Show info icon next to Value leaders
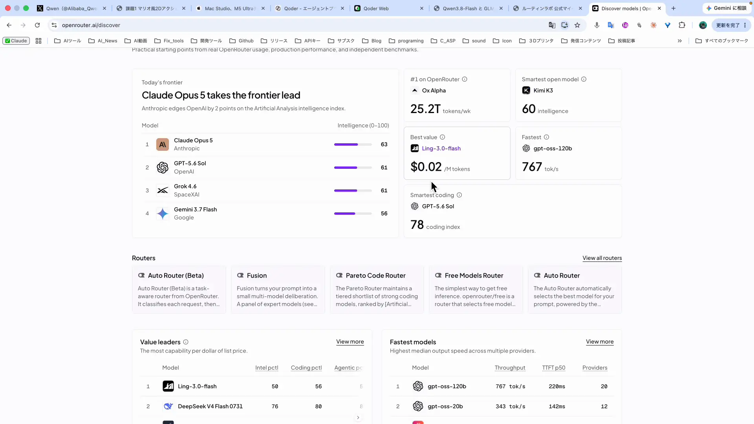Viewport: 754px width, 424px height. click(186, 342)
